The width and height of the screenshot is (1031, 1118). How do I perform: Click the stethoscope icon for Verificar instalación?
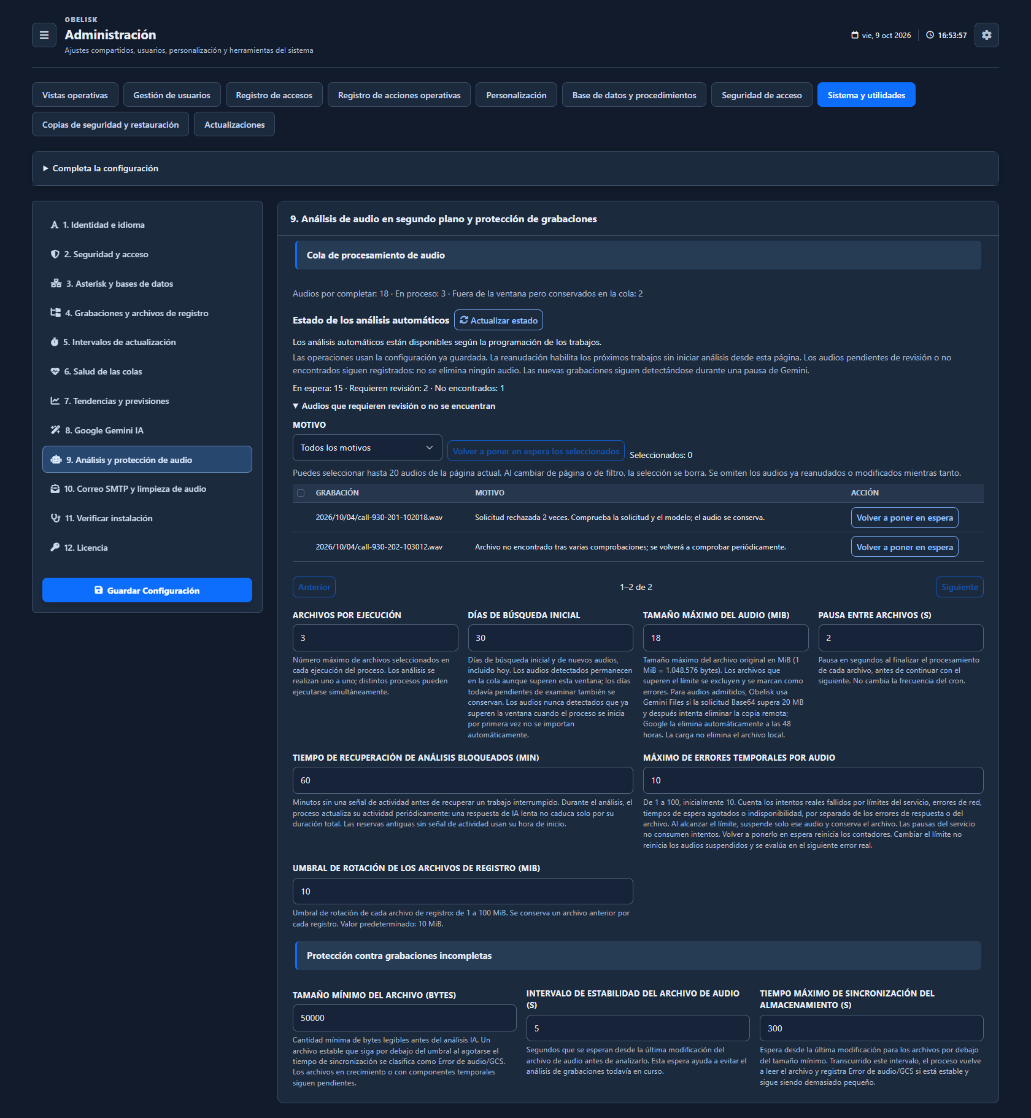click(55, 518)
